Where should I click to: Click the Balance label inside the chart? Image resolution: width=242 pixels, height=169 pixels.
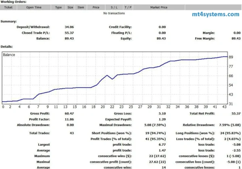pos(9,54)
